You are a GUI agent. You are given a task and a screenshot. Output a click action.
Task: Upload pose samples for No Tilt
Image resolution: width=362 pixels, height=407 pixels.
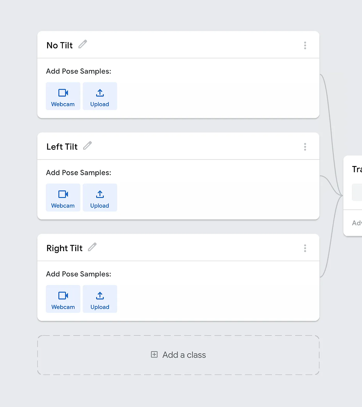point(100,96)
